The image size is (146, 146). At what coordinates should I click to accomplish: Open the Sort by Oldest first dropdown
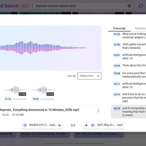click(89, 76)
